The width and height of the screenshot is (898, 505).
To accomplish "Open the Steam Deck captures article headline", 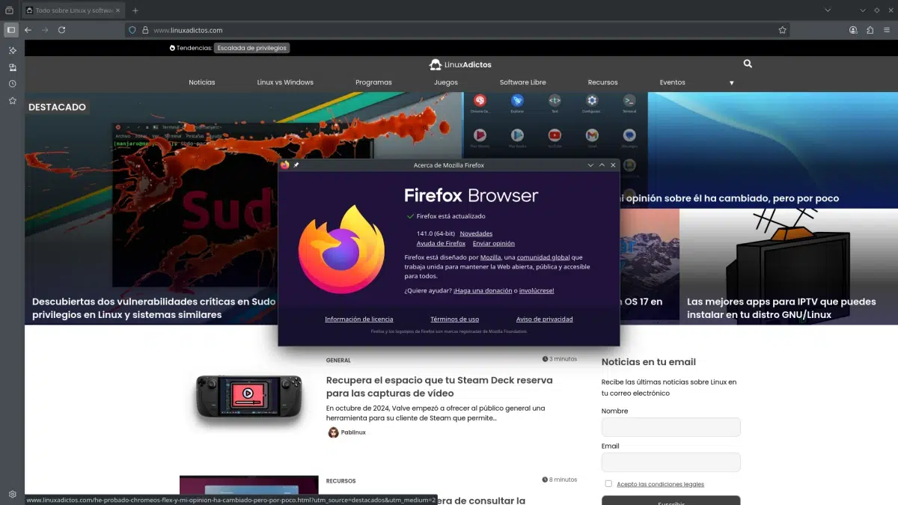I will click(x=439, y=387).
